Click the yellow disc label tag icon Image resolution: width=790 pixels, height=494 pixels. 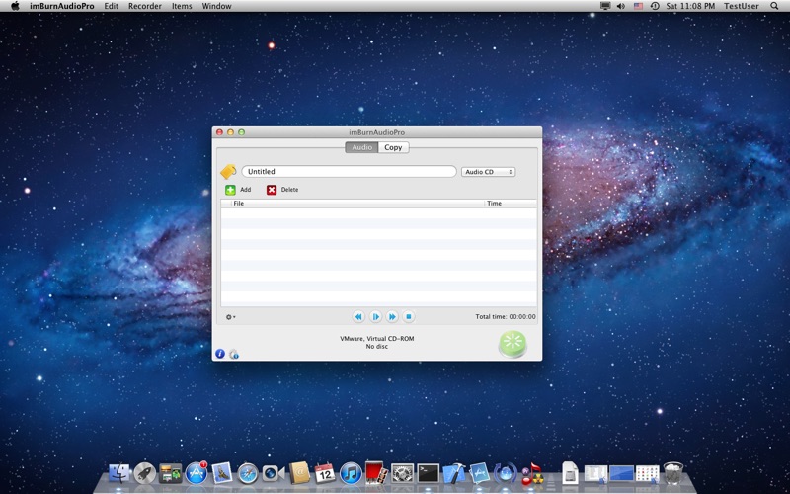tap(228, 171)
